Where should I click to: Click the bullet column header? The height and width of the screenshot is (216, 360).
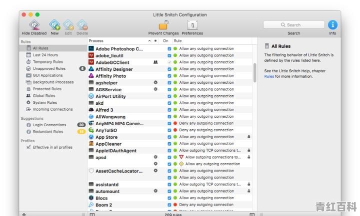point(155,41)
